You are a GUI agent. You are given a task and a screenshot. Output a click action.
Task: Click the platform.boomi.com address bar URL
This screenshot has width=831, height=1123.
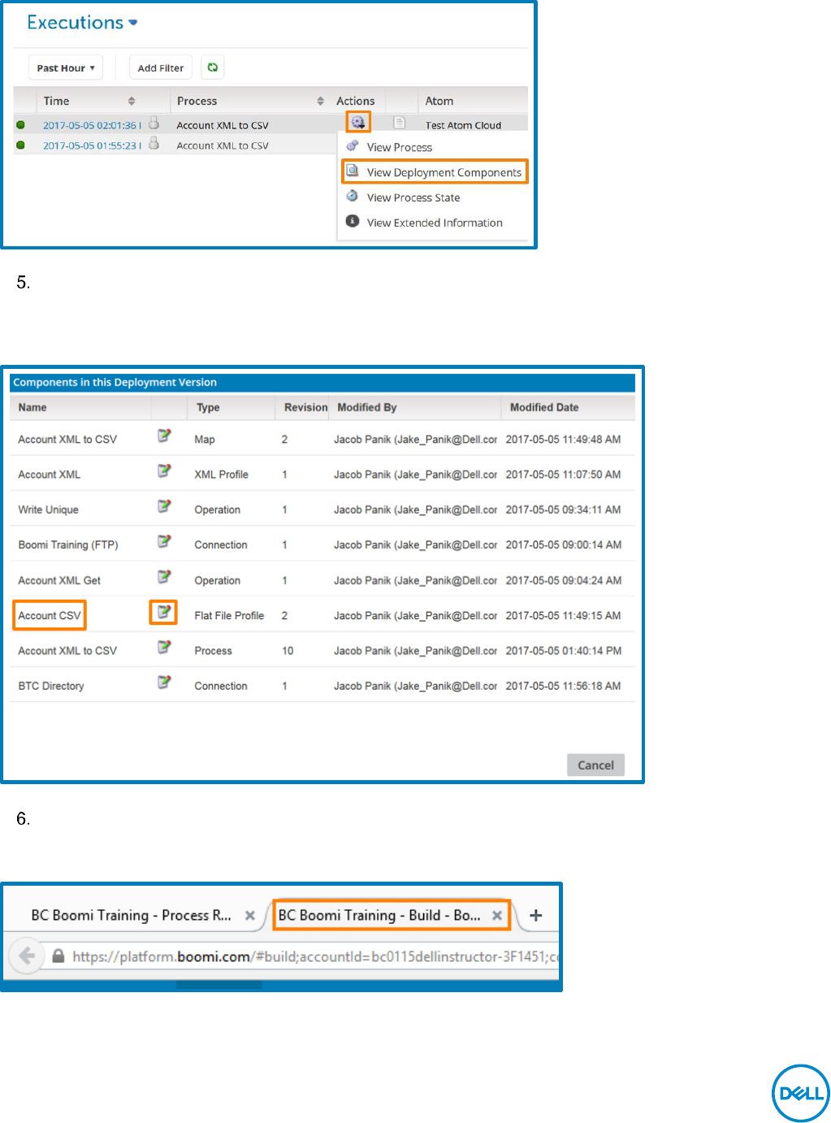pyautogui.click(x=315, y=956)
